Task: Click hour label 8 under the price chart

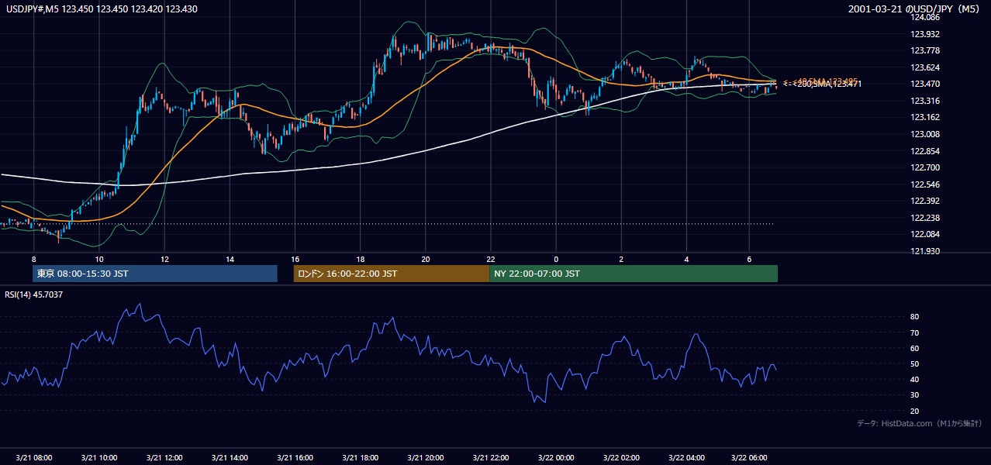Action: coord(33,259)
